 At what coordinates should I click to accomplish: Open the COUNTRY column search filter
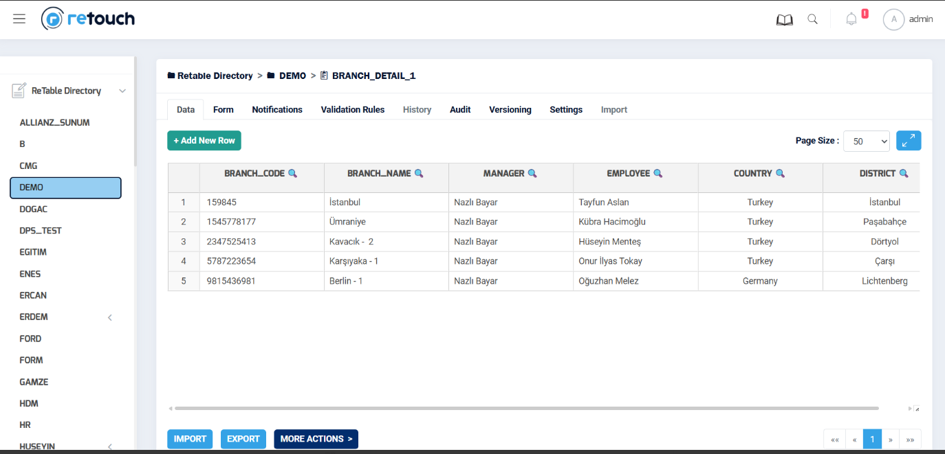(779, 173)
